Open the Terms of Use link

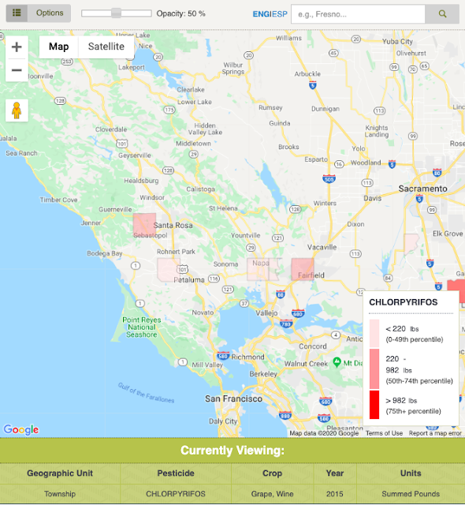click(384, 433)
